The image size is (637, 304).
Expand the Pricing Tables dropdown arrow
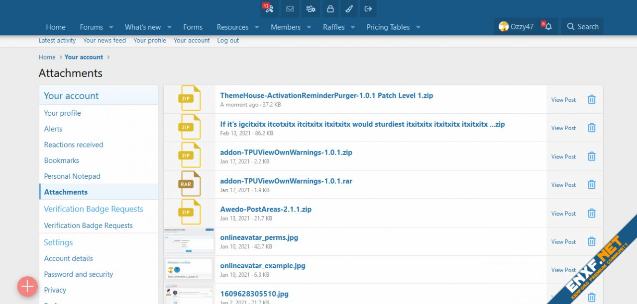418,27
